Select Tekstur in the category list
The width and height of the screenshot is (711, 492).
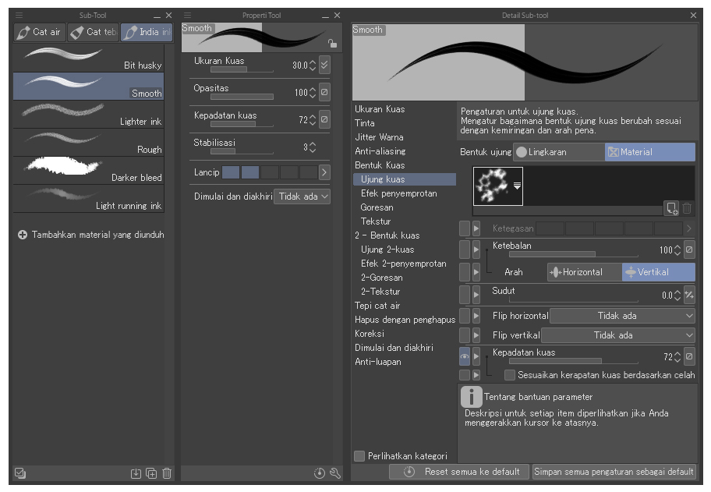(377, 221)
